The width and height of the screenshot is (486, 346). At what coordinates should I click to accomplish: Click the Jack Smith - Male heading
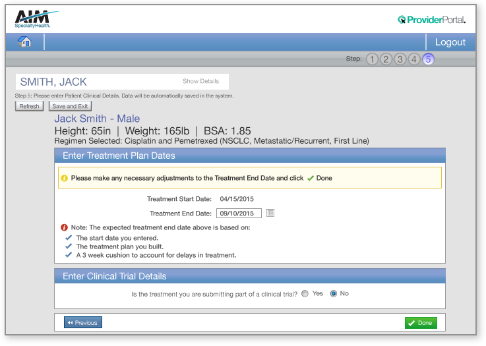coord(97,119)
